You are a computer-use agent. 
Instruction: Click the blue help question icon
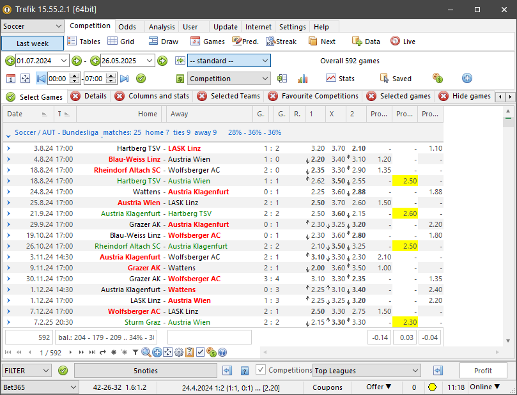coord(222,352)
